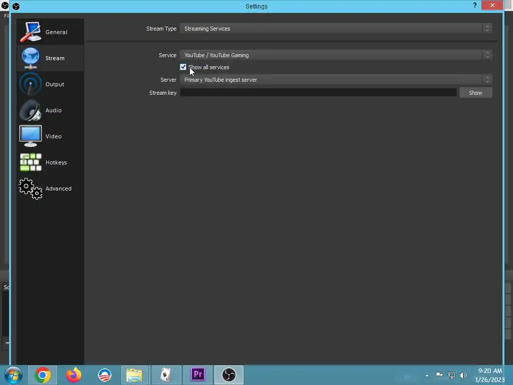Screen dimensions: 513x385
Task: Switch to the General tab label
Action: (56, 32)
